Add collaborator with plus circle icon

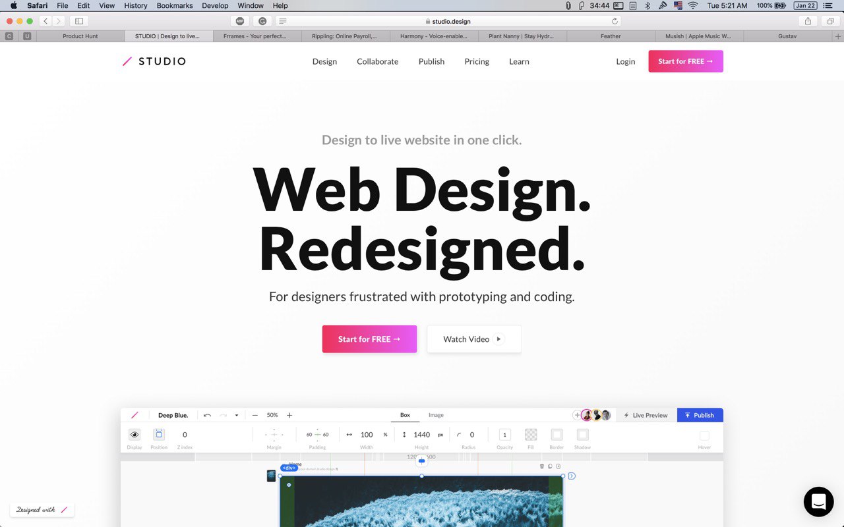click(x=577, y=415)
